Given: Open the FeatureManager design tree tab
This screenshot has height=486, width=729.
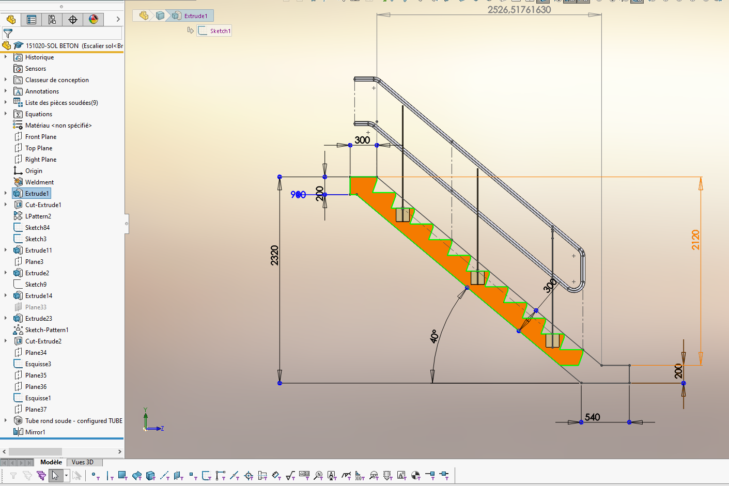Looking at the screenshot, I should 11,20.
